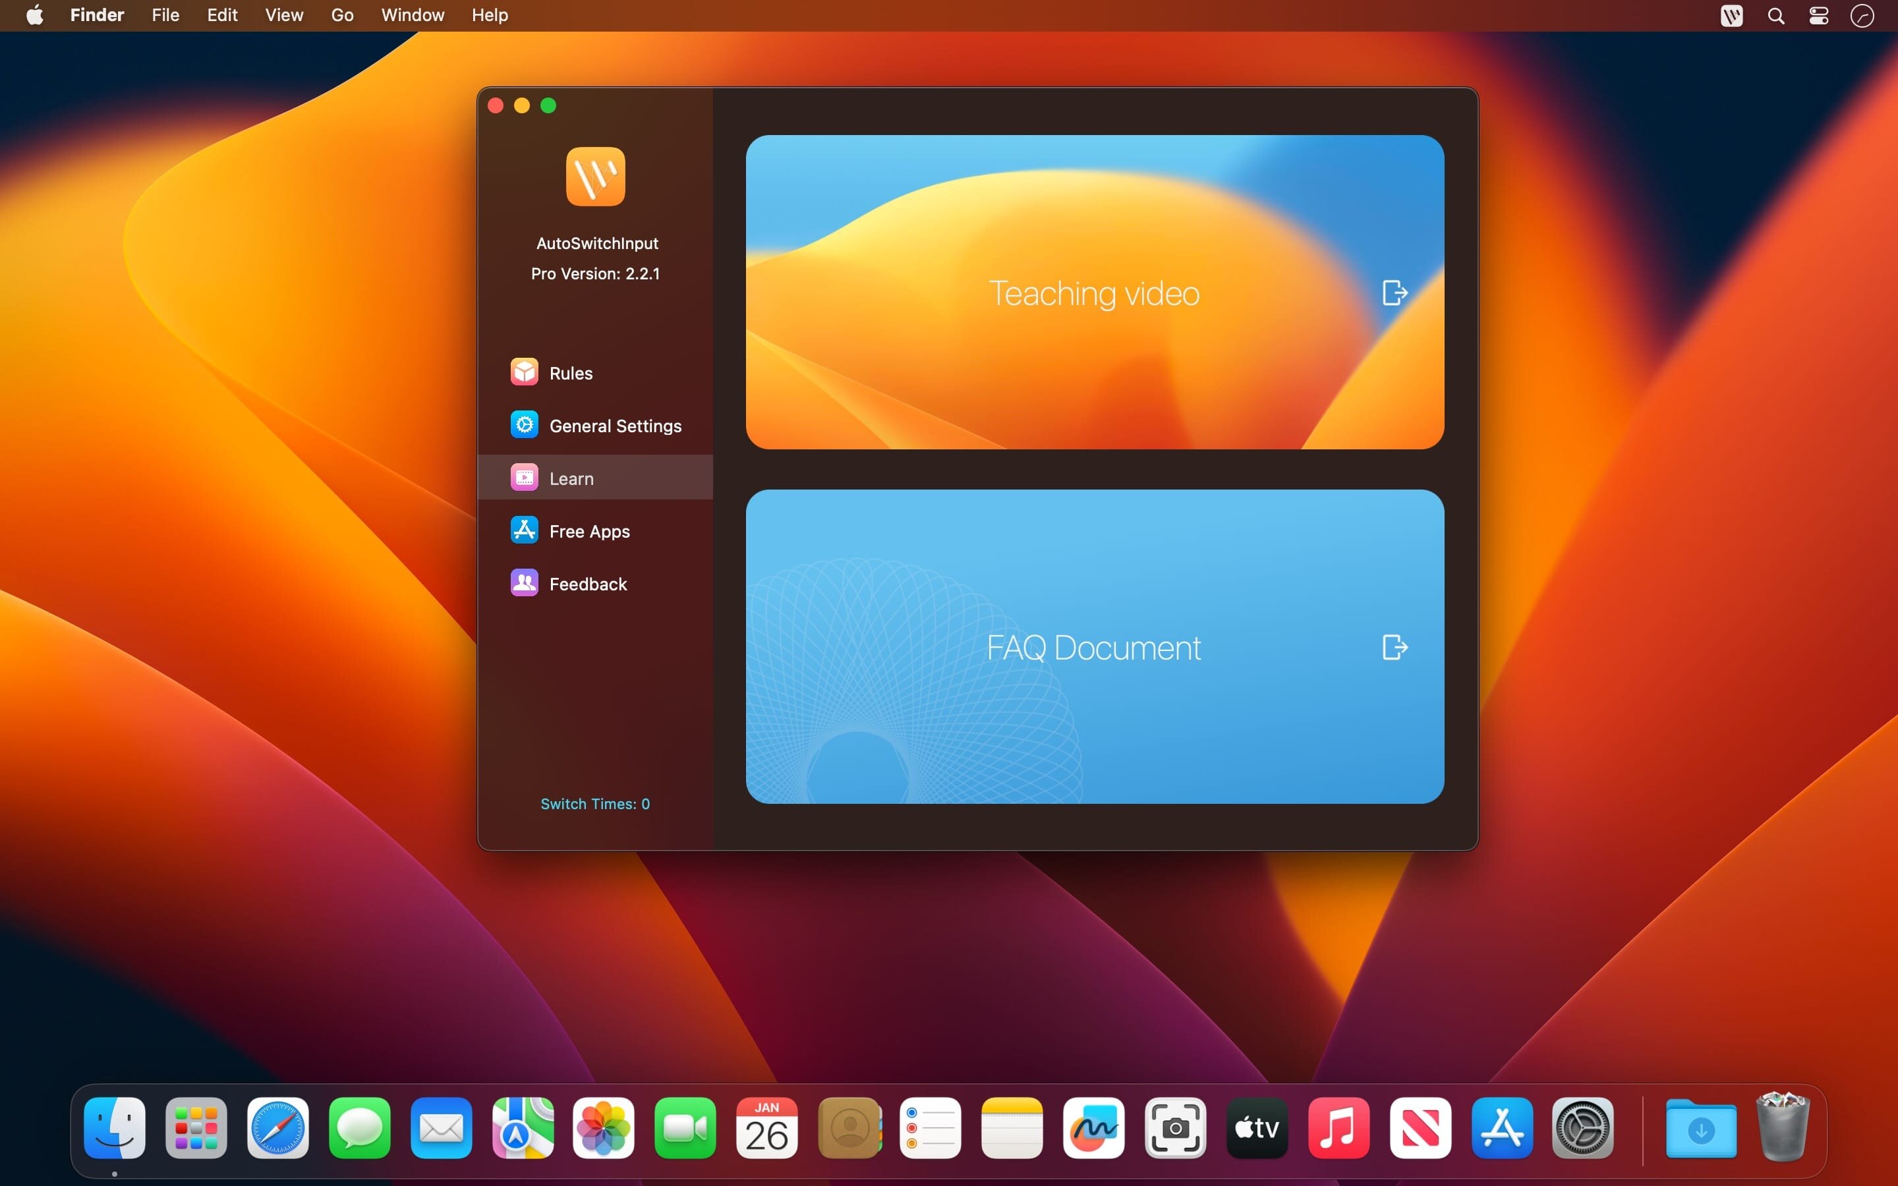Open the Go menu

(x=341, y=15)
